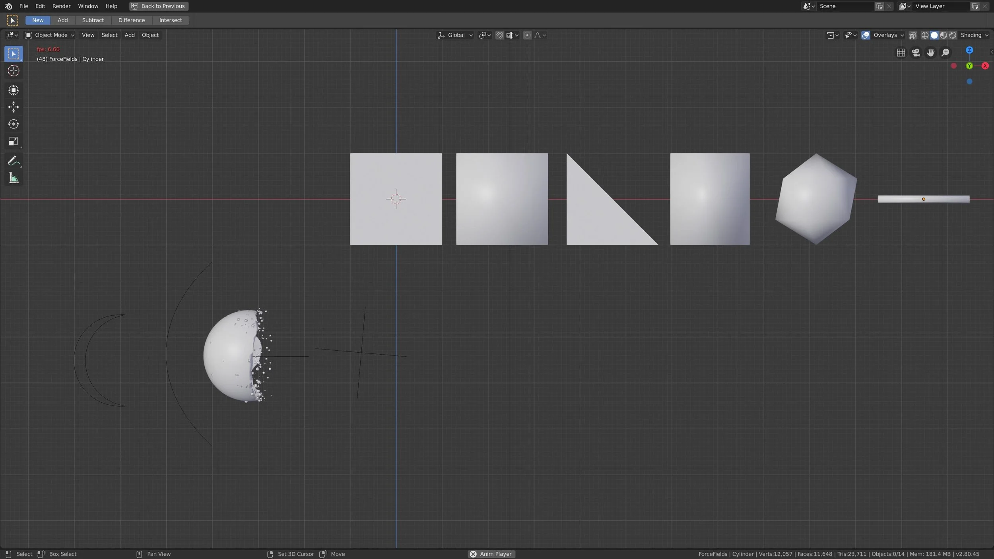Switch to rendered shading mode
Screen dimensions: 994x559
953,35
